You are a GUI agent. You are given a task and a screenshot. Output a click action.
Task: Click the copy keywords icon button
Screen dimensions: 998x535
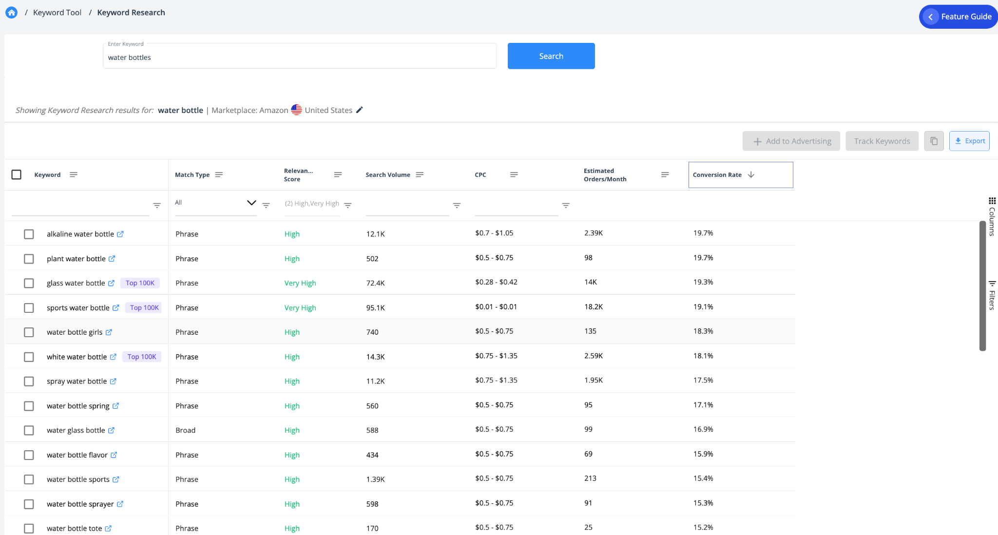[934, 141]
